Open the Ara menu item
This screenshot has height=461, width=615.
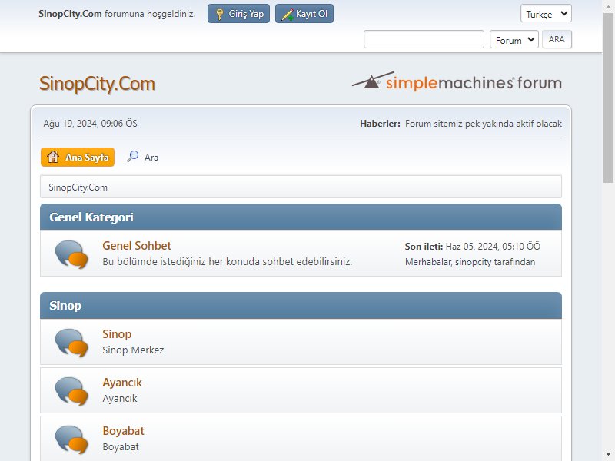142,158
